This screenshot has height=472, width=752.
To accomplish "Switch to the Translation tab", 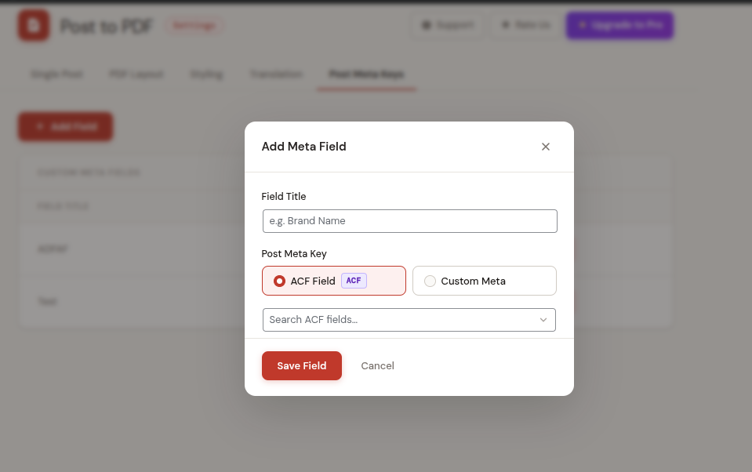I will [x=276, y=74].
